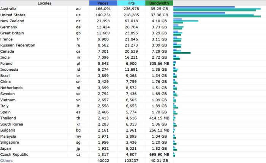Click the 'nz' locale code
Viewport: 266px width, 163px height.
click(x=78, y=21)
